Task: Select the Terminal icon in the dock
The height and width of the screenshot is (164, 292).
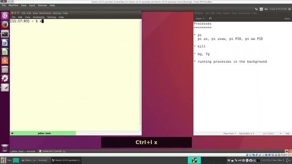Action: point(5,34)
